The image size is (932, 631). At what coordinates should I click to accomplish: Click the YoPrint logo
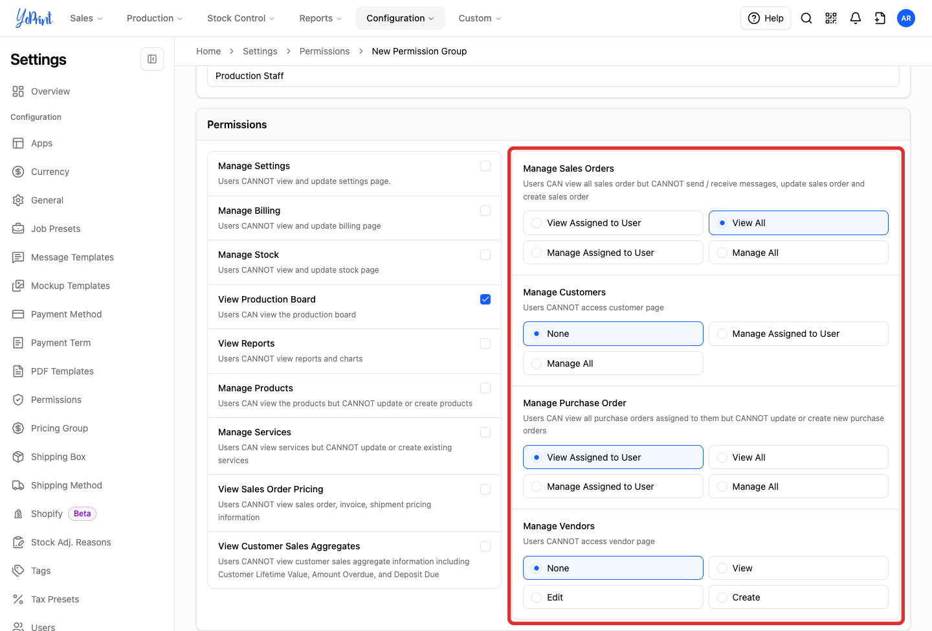(x=34, y=18)
